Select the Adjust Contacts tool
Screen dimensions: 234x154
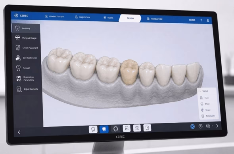pos(27,89)
